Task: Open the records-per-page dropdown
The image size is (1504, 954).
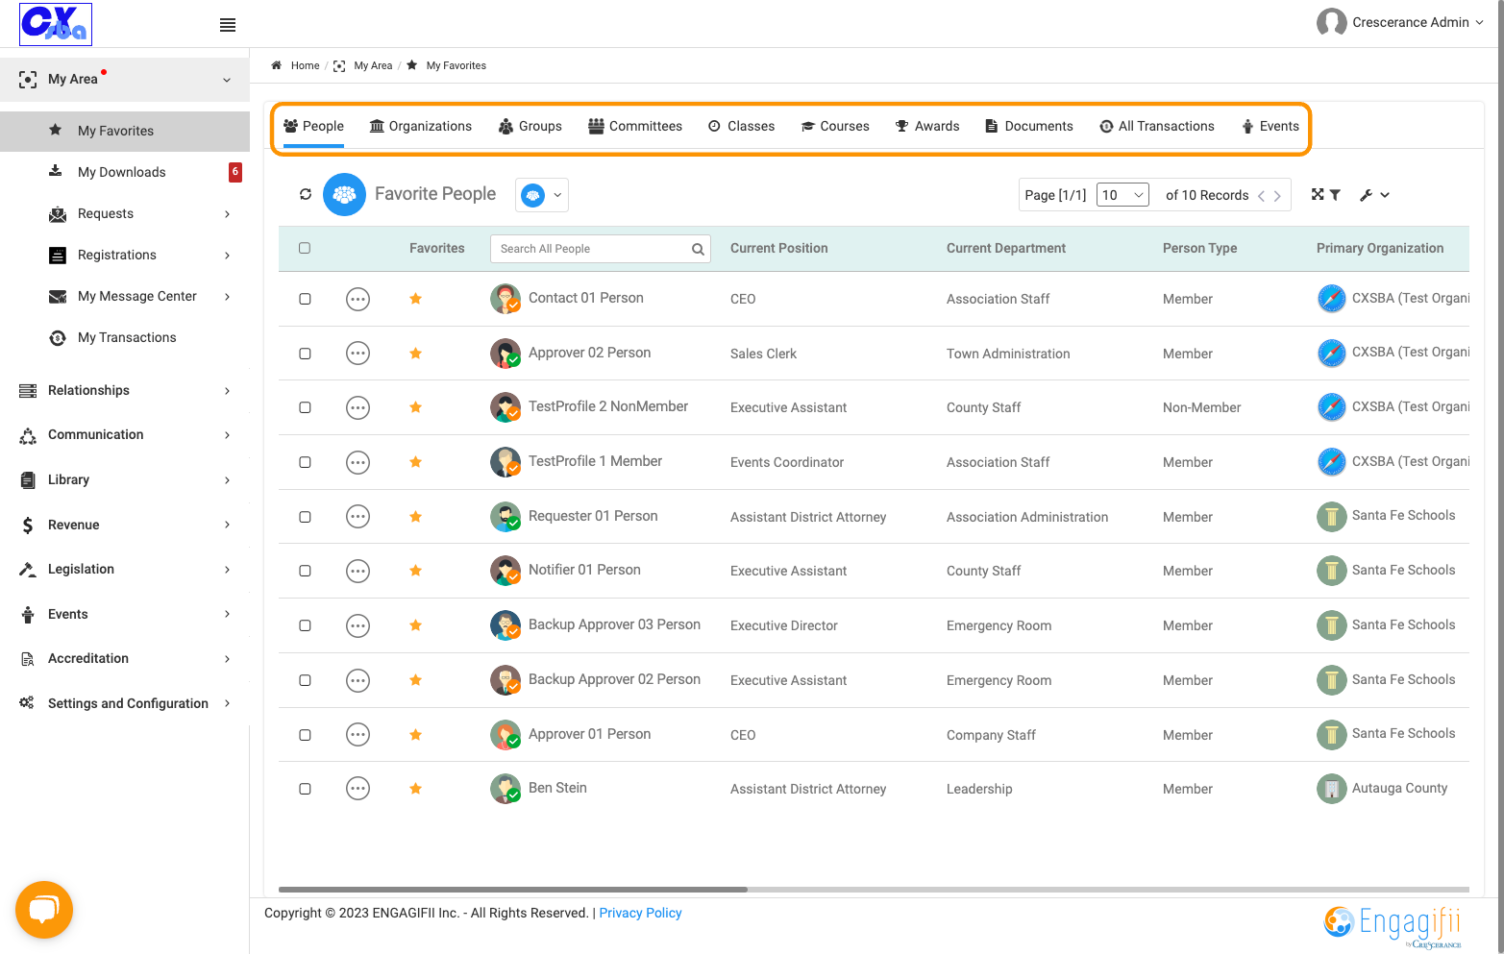Action: (x=1122, y=195)
